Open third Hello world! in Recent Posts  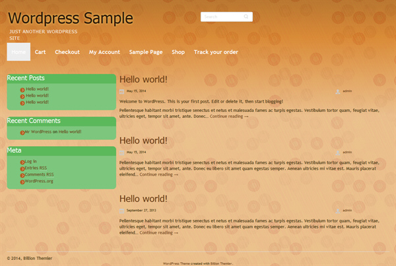37,102
